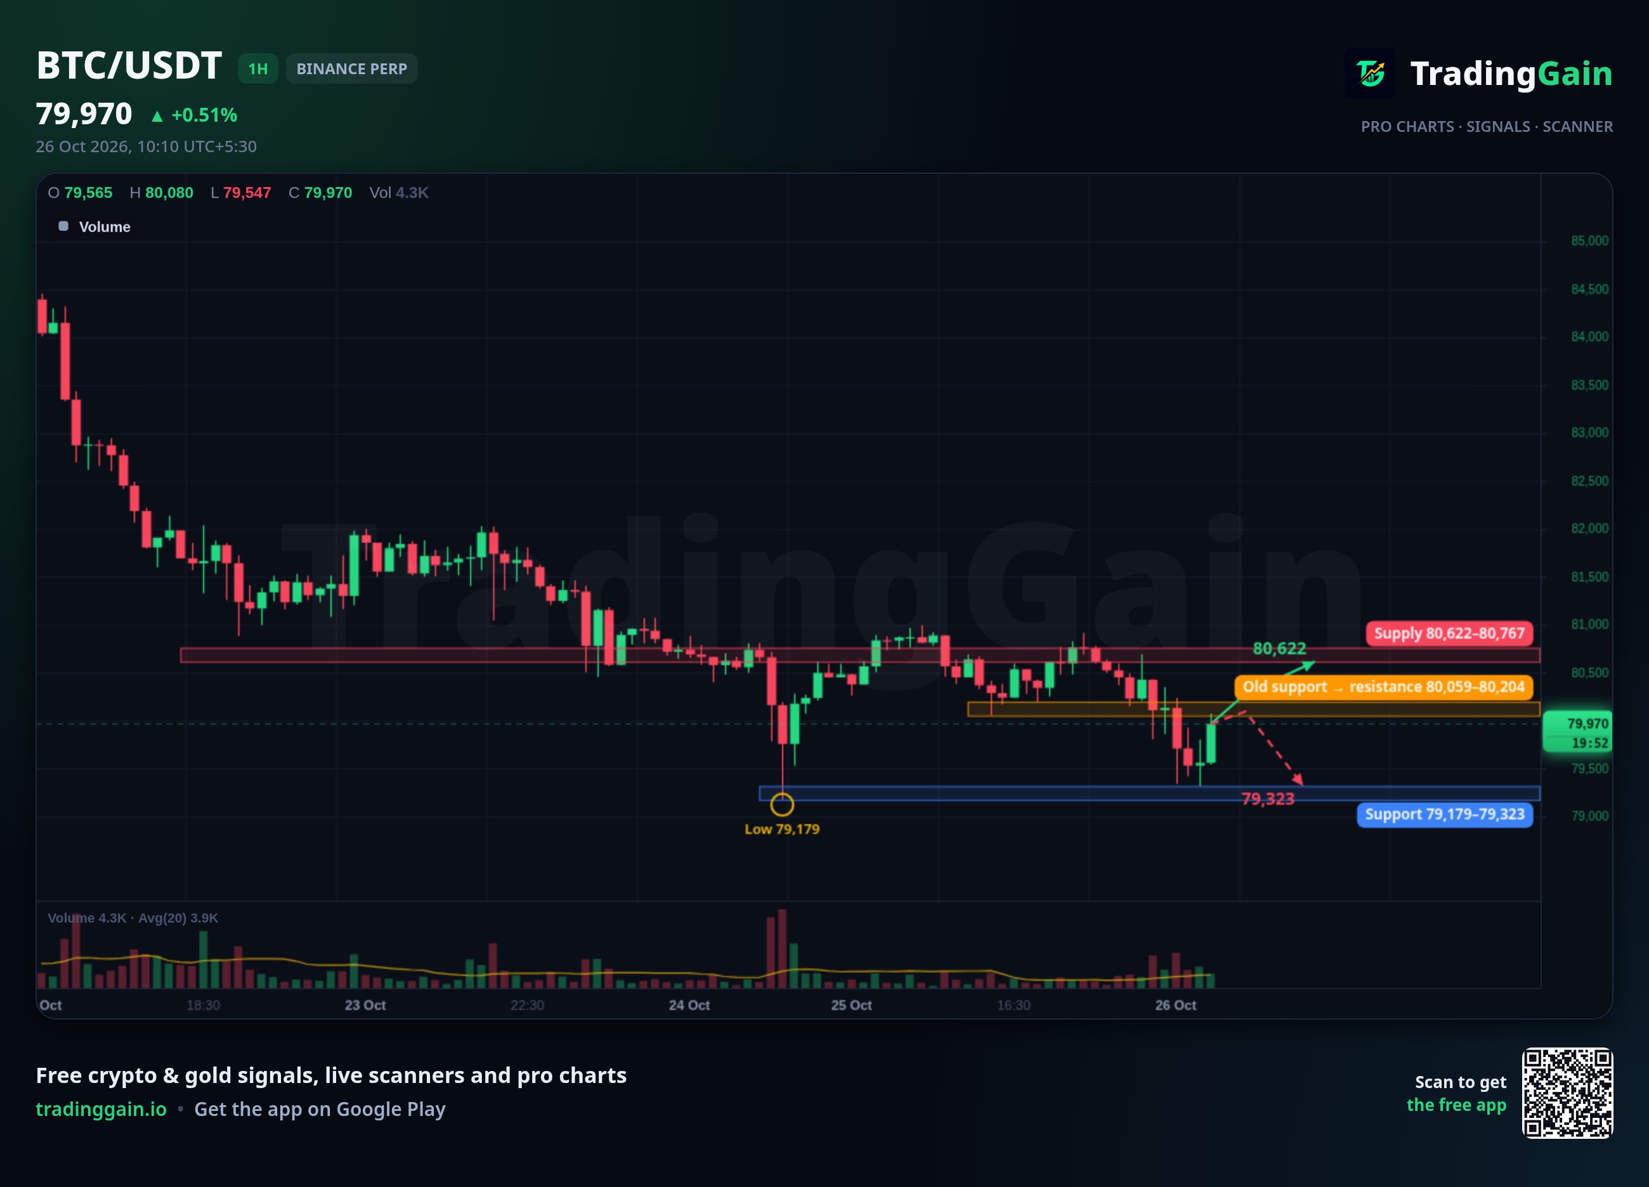
Task: Click the Supply 80,622–80,767 label
Action: click(x=1449, y=633)
